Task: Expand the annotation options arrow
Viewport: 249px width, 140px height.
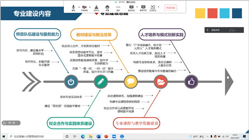Action: click(x=158, y=7)
